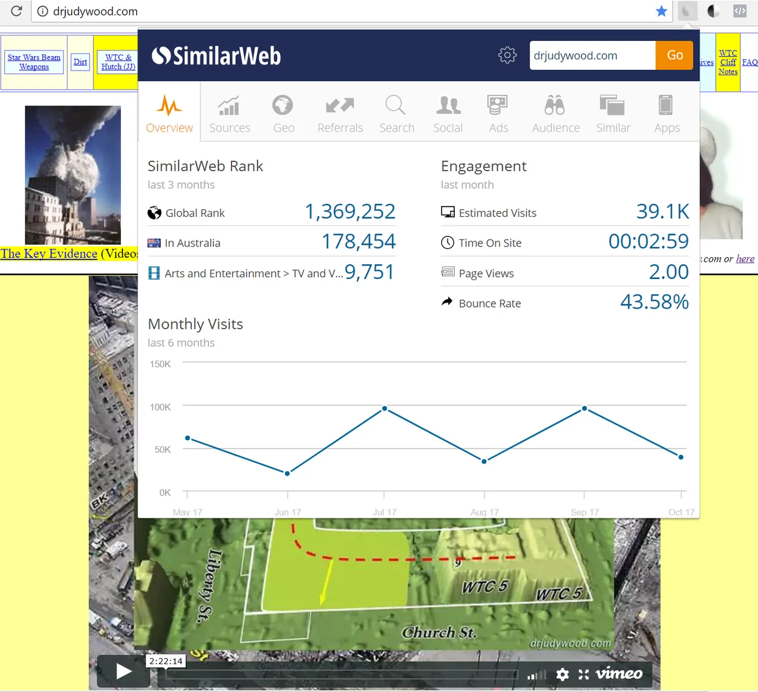
Task: Switch to the Apps tab
Action: 667,113
